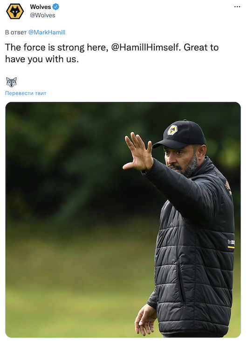The width and height of the screenshot is (247, 341).
Task: Click the wolf face emoji
Action: (11, 82)
